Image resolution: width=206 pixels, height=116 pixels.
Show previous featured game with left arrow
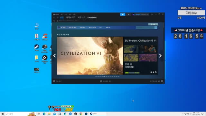point(54,56)
